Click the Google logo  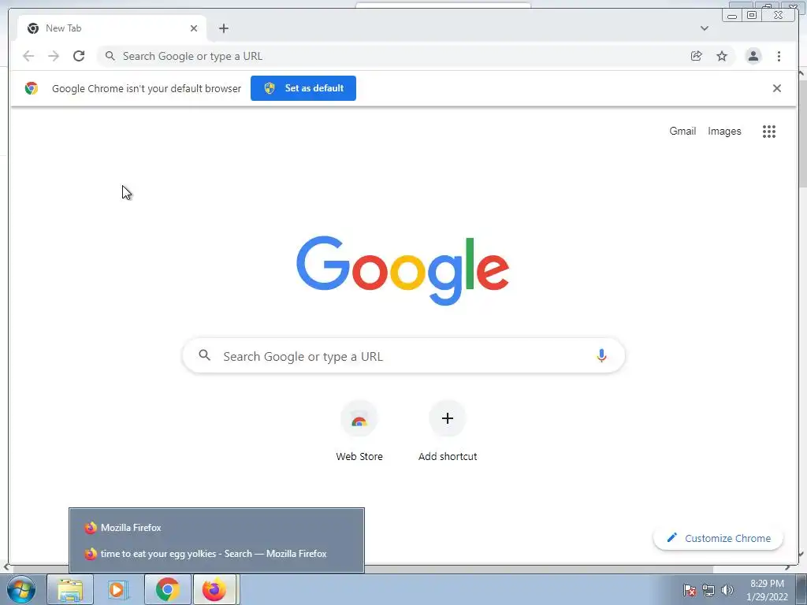[403, 269]
